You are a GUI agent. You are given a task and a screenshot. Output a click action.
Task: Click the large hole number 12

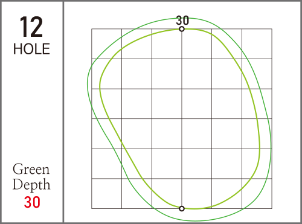click(31, 27)
